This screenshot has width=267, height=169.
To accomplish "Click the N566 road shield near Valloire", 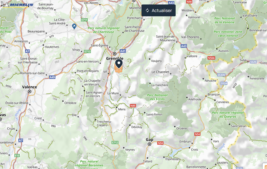I will (x=211, y=58).
